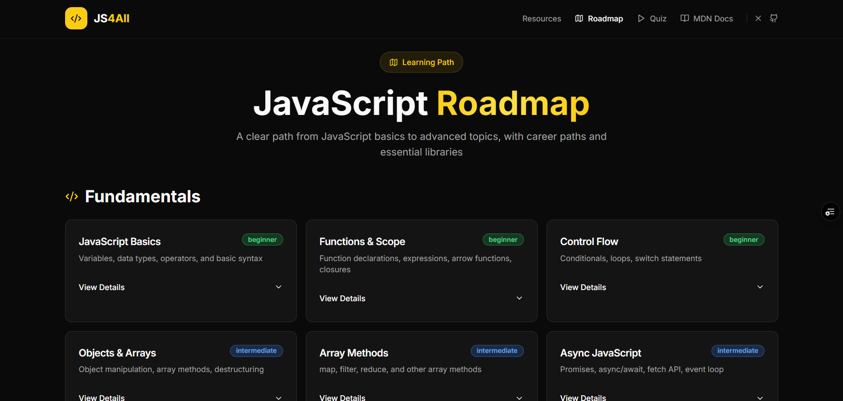Click the Functions & Scope card title
This screenshot has width=843, height=401.
click(362, 241)
